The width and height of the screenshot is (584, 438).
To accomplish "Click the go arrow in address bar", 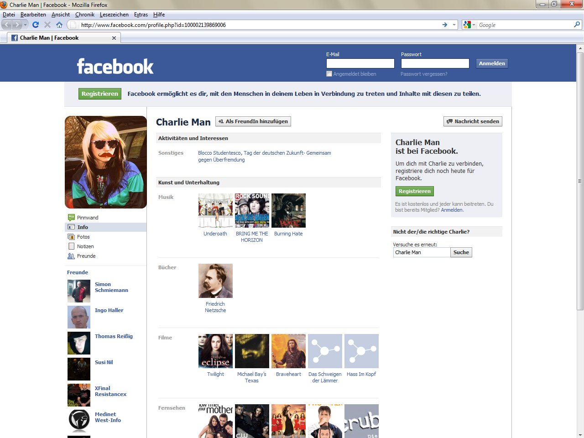I will coord(445,25).
